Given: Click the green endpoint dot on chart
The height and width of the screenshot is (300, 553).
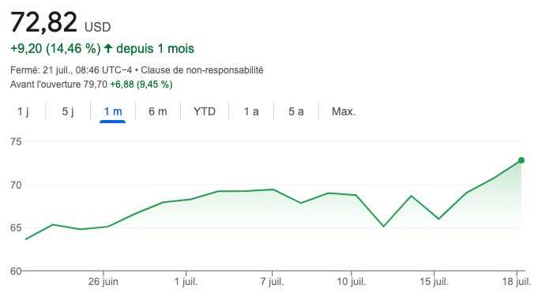Looking at the screenshot, I should coord(521,160).
